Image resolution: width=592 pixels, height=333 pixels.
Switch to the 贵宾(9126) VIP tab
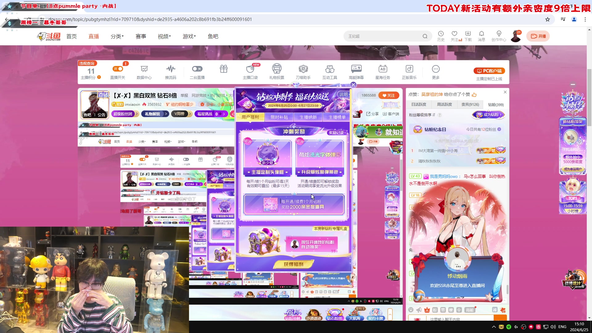470,105
